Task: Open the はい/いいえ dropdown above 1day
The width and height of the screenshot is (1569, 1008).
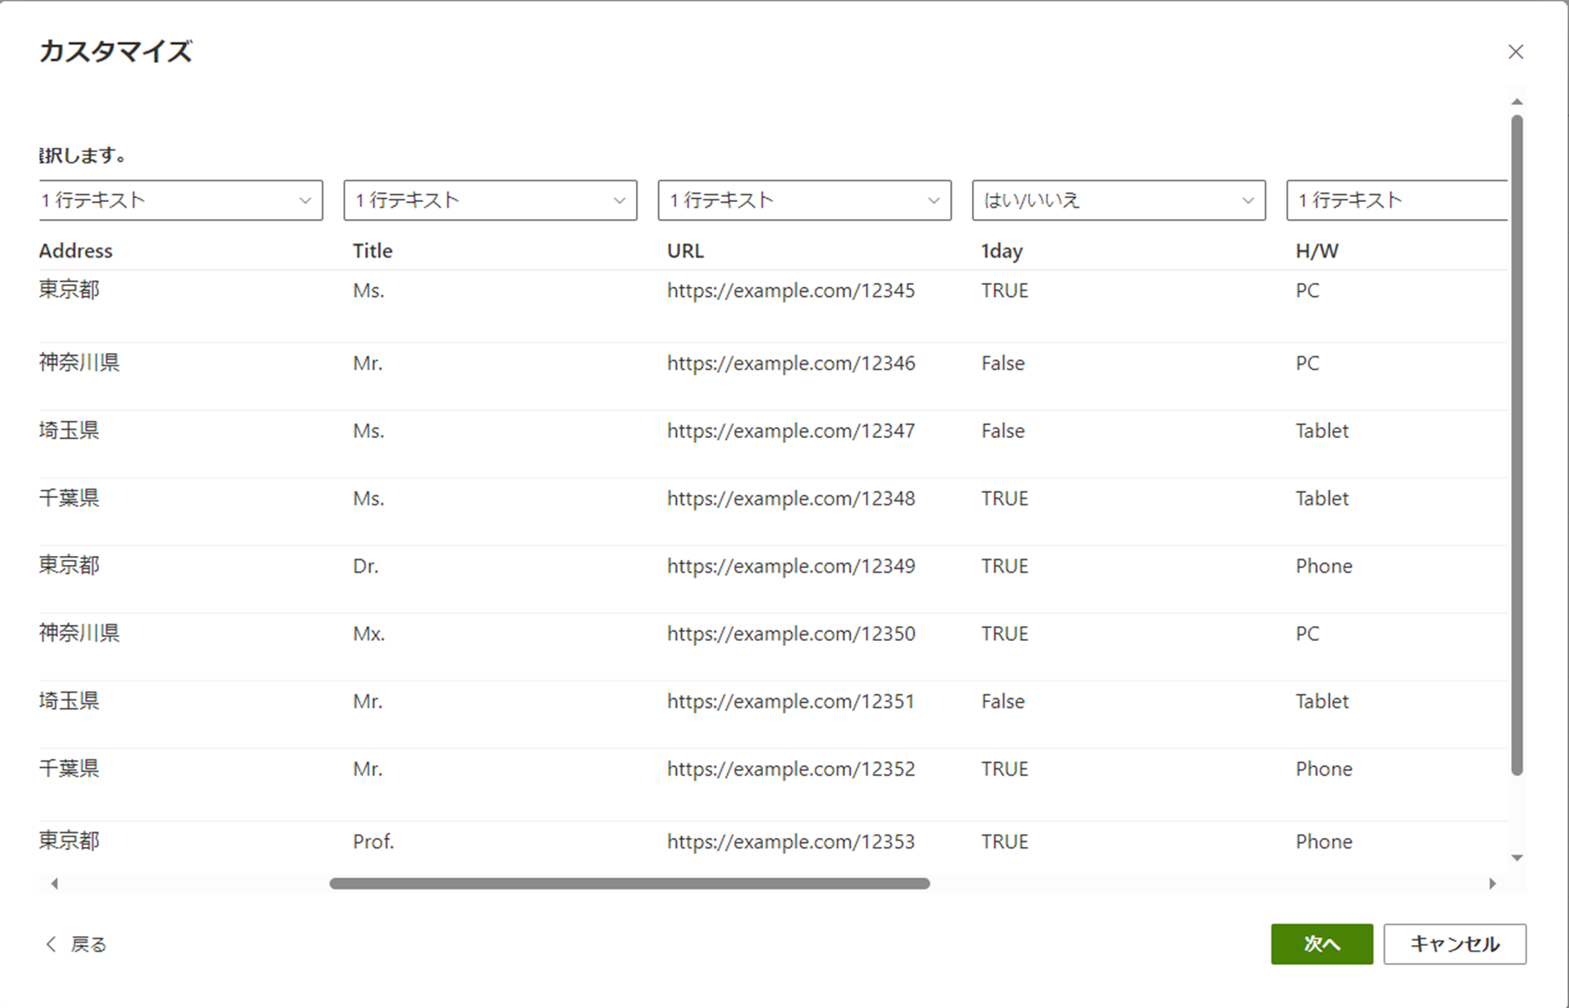Action: click(x=1118, y=200)
